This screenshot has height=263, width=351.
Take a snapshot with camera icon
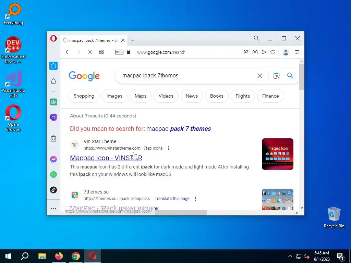(255, 52)
